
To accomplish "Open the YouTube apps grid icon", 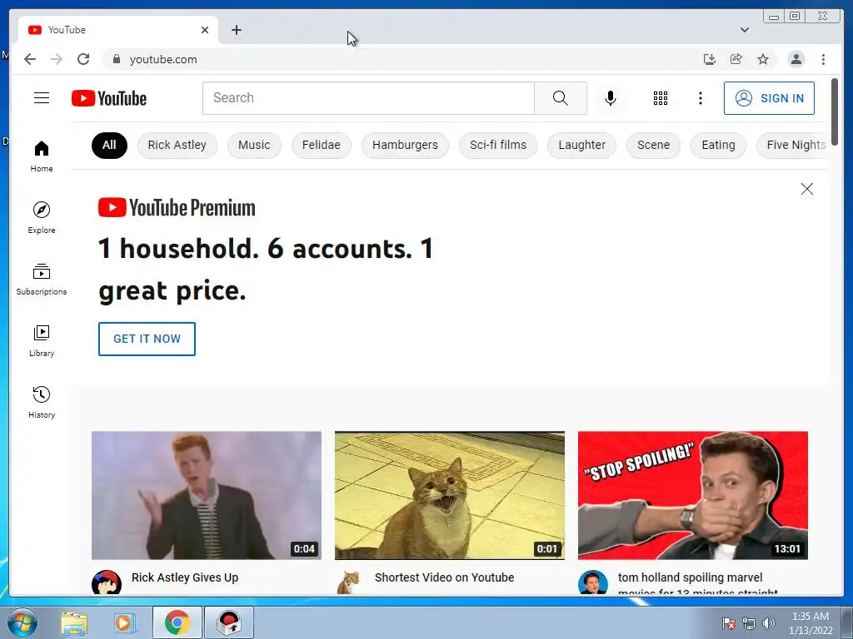I will point(661,98).
